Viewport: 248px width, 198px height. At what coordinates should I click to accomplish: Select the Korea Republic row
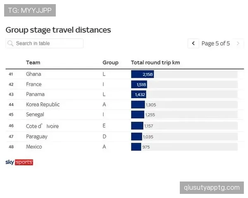coord(125,104)
